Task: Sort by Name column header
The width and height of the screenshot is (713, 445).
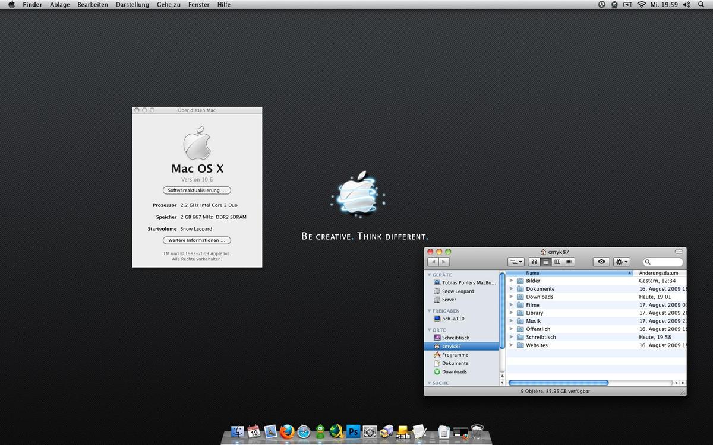Action: 570,273
